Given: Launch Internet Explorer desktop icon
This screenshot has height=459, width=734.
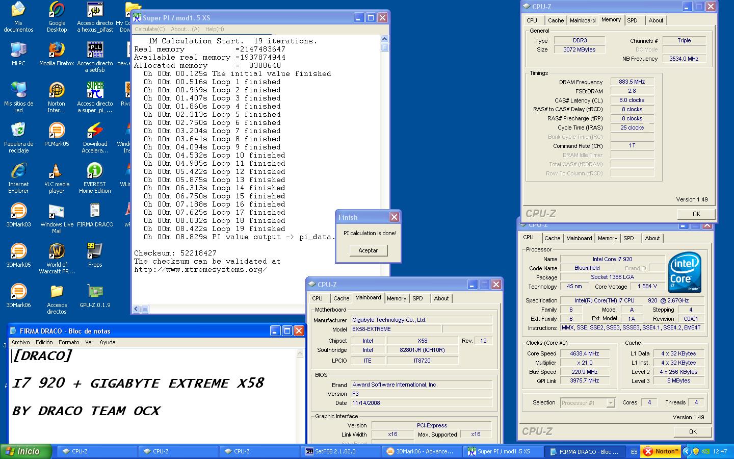Looking at the screenshot, I should click(18, 178).
